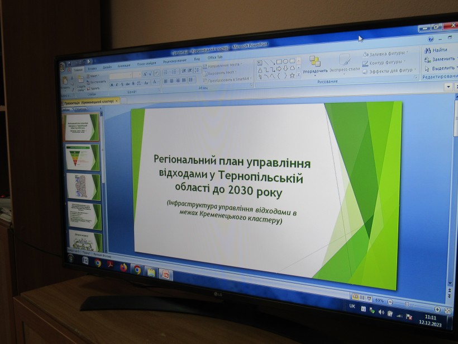Open the Office Tab ribbon tab
This screenshot has width=458, height=344.
coord(215,57)
